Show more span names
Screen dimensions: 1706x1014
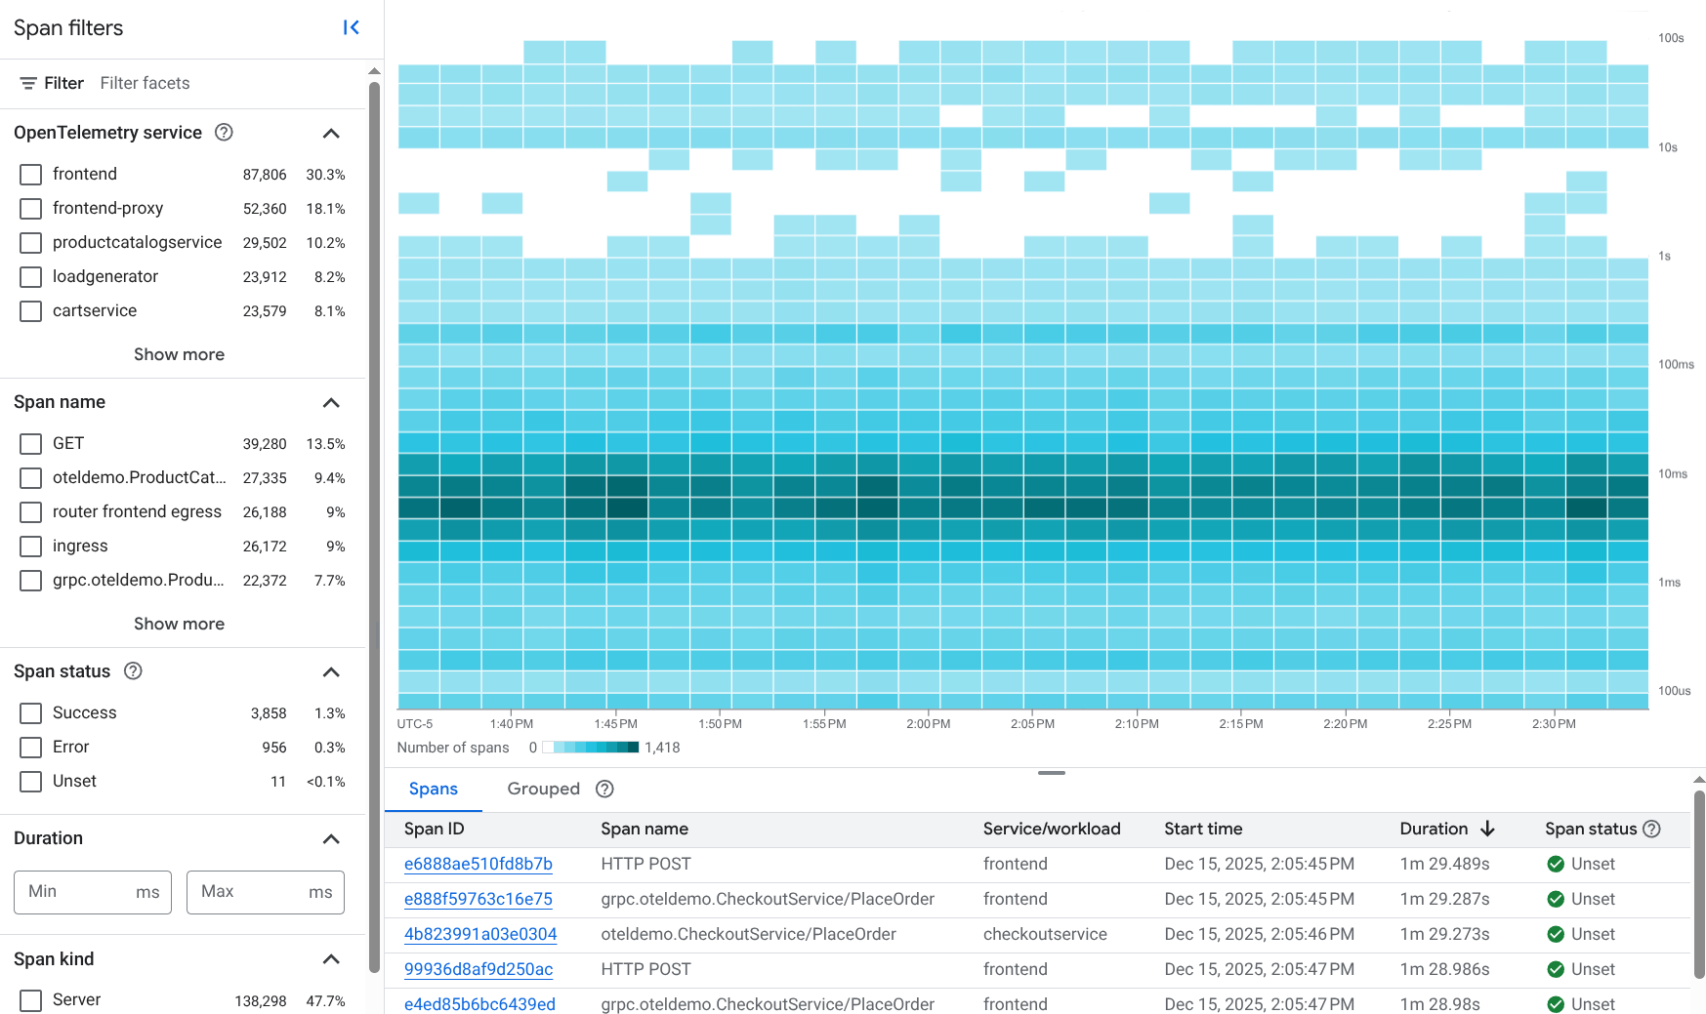pos(179,624)
